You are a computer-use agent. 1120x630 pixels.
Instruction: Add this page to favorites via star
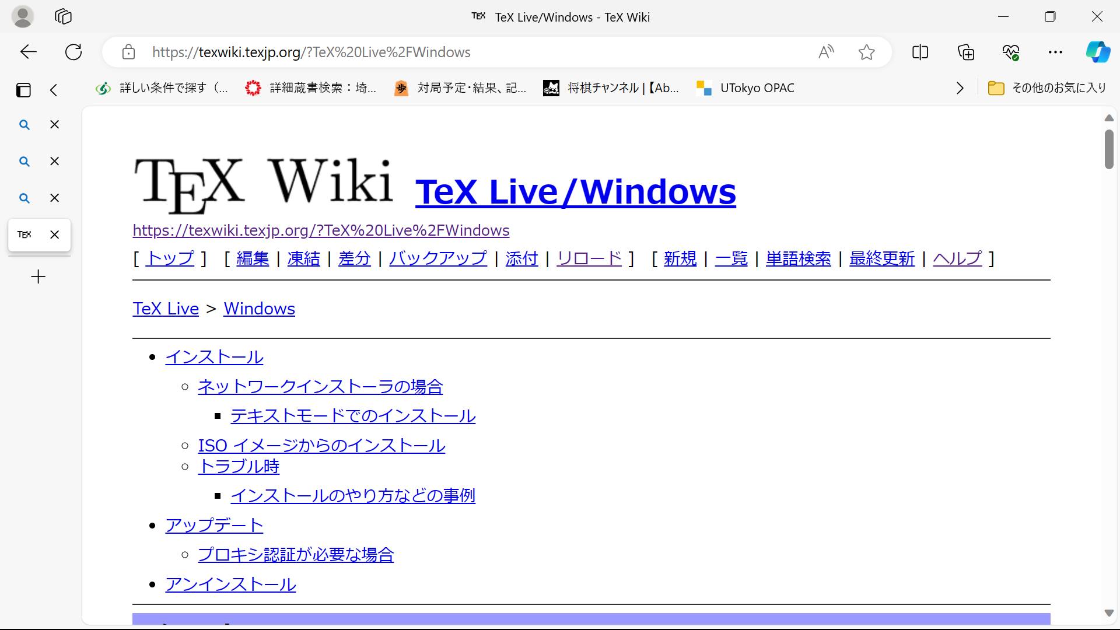click(866, 52)
